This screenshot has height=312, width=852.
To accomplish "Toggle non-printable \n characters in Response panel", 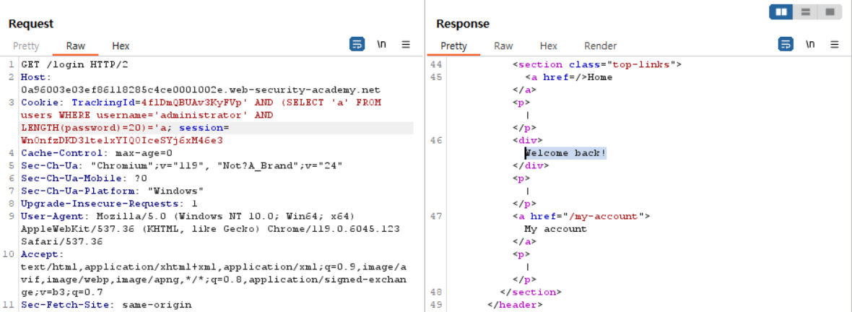I will point(810,45).
